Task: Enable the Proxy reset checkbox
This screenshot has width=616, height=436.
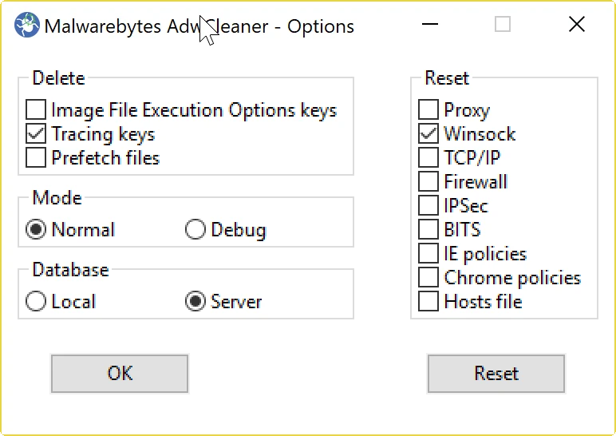Action: point(428,110)
